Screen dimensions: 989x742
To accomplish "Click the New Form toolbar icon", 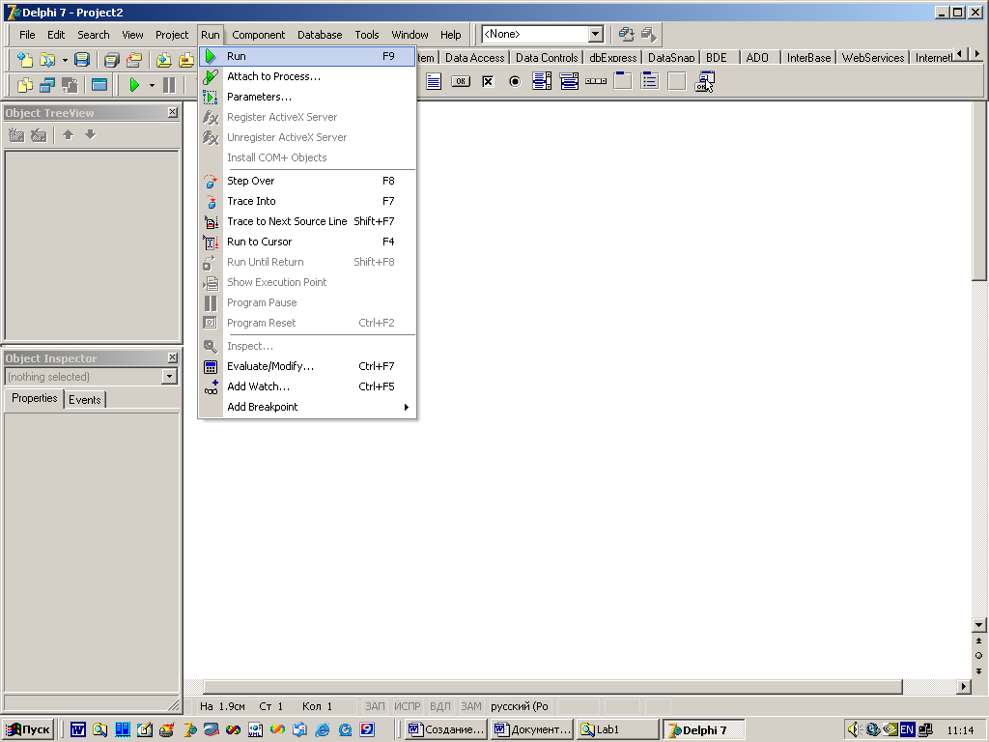I will (x=99, y=85).
